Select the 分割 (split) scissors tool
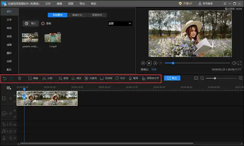244x146 pixels. [x=47, y=78]
